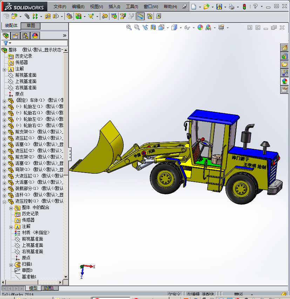This screenshot has width=290, height=299.
Task: Open the dropdown arrow next to Hide/Show Items
Action: pos(194,28)
